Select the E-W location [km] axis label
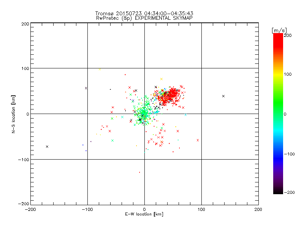This screenshot has width=304, height=228. (144, 214)
